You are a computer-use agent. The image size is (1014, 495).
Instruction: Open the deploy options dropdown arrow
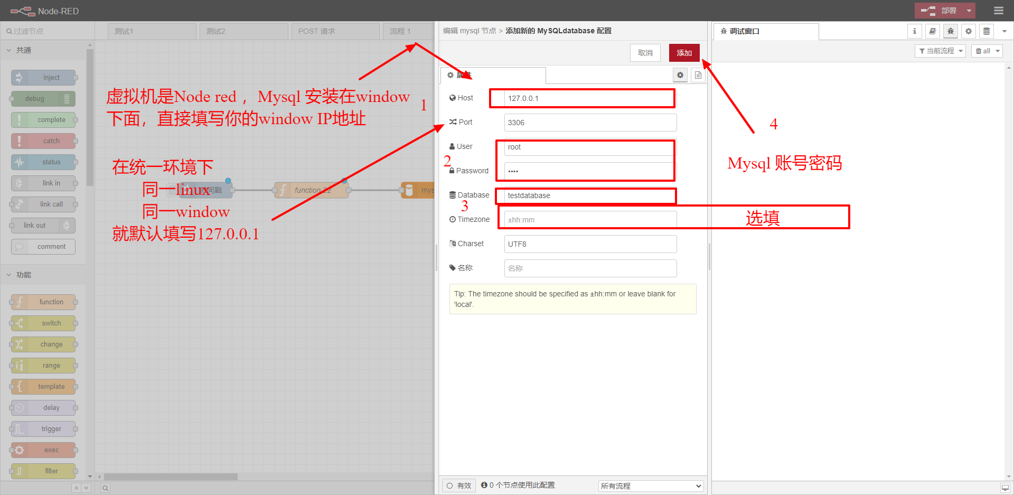click(969, 11)
